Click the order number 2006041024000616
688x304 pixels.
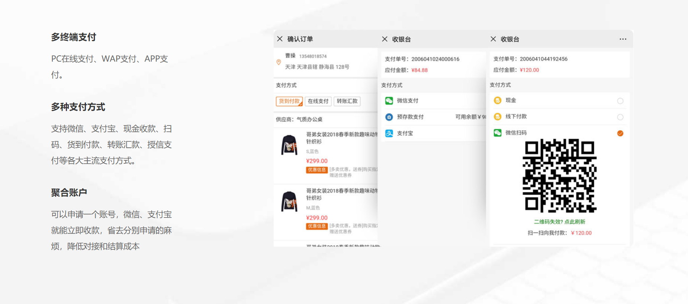[435, 59]
